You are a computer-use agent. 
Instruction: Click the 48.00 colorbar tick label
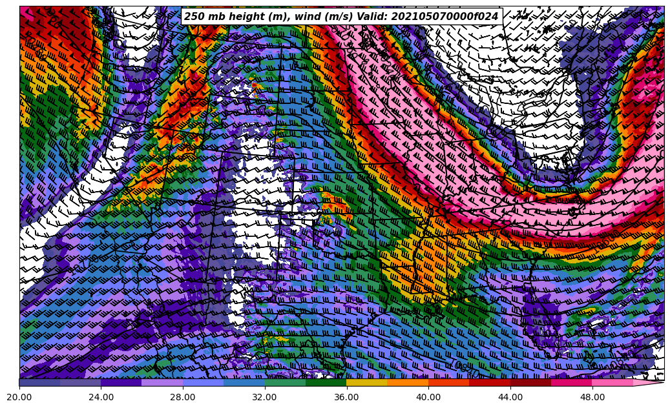592,397
